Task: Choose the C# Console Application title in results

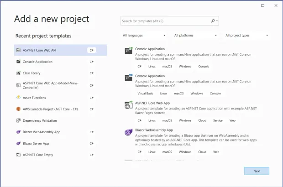Action: pyautogui.click(x=150, y=49)
